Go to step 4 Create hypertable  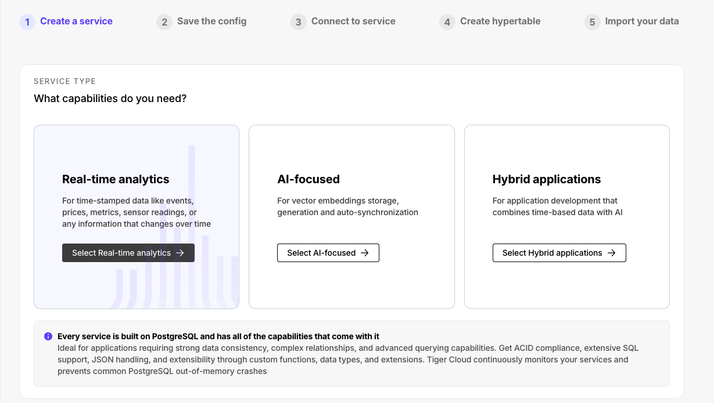point(490,21)
